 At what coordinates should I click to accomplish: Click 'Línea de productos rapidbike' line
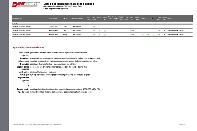(55, 9)
